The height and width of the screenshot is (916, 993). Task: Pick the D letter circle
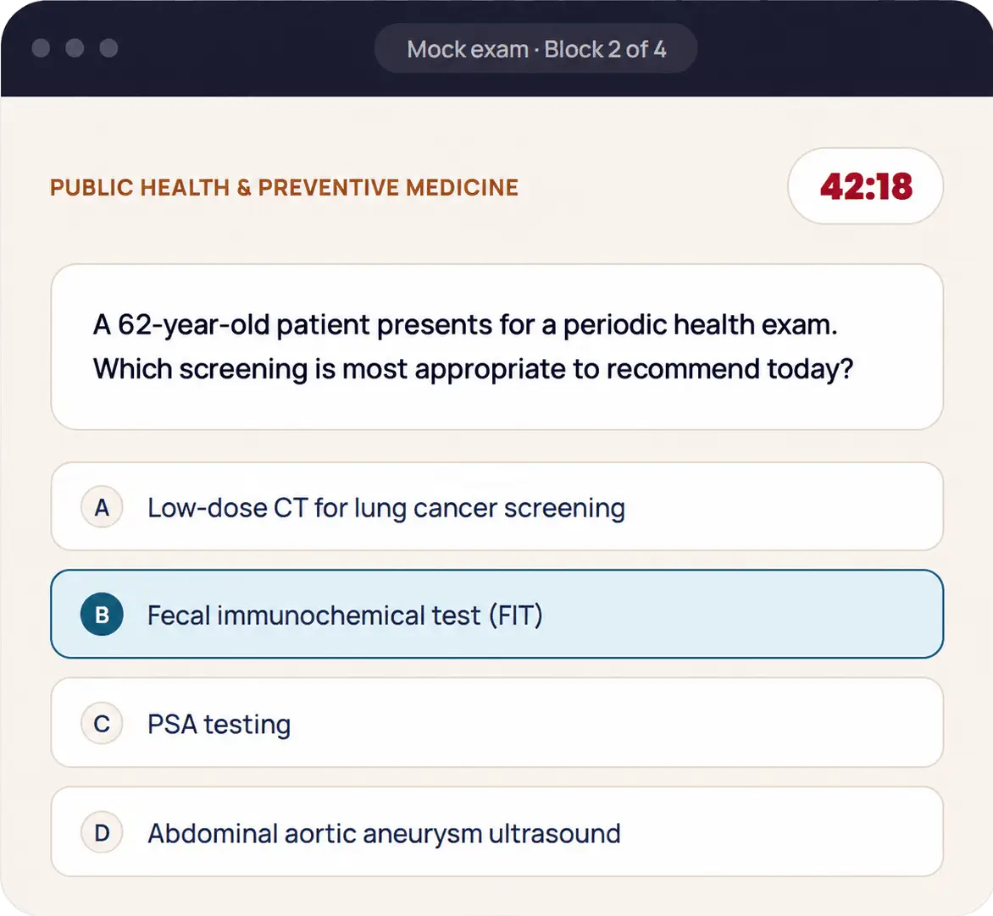tap(102, 832)
